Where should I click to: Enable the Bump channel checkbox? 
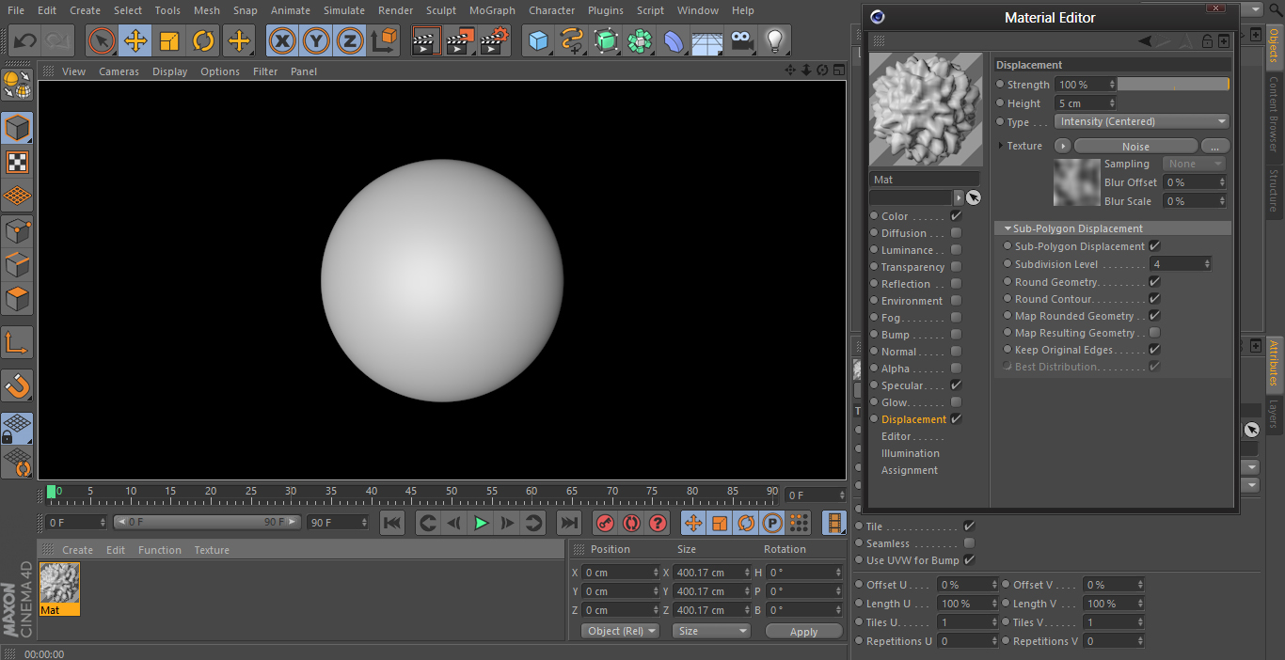click(956, 335)
